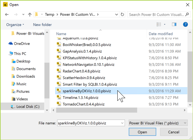Select the TornadoChart.0.4.4.pbiviz file icon
The width and height of the screenshot is (193, 140).
tap(59, 104)
